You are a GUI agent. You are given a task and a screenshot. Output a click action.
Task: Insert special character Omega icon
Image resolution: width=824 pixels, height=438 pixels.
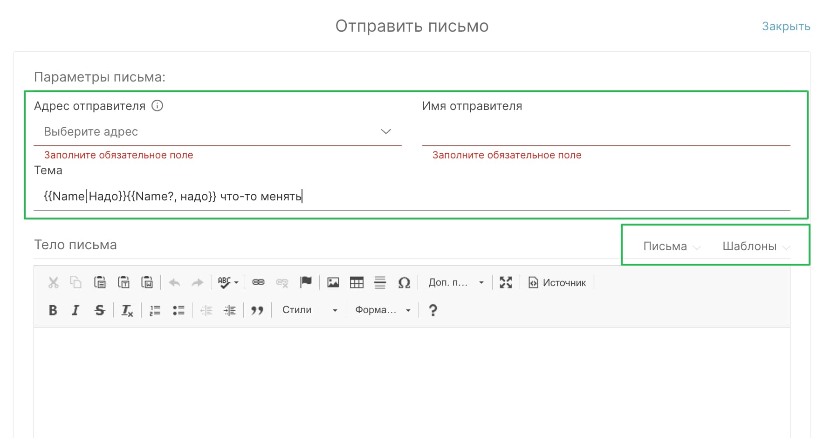(404, 282)
